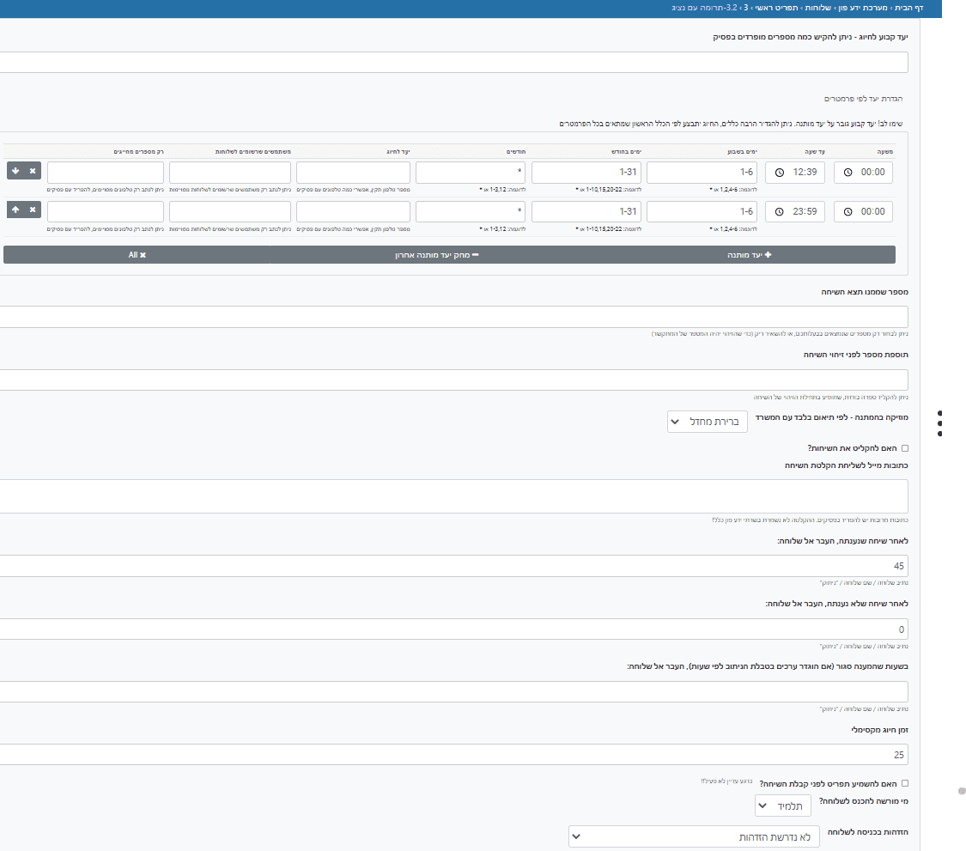The image size is (966, 851).
Task: Click recording email addresses text area
Action: pos(454,496)
